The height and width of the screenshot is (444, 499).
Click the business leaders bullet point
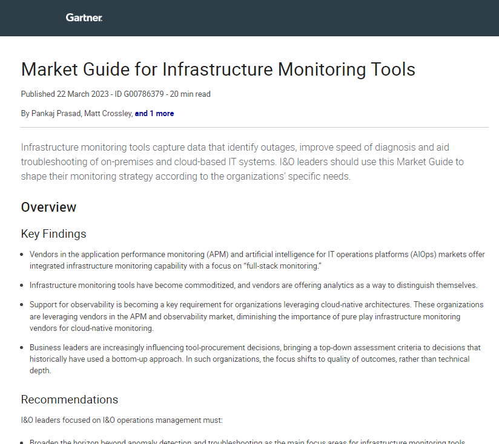click(x=254, y=359)
